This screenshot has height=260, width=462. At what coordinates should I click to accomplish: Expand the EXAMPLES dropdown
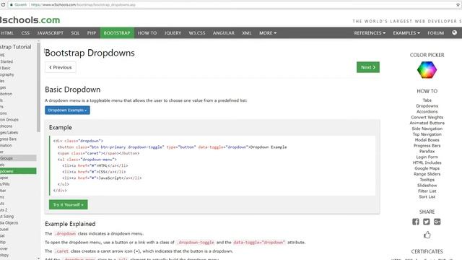click(x=406, y=33)
